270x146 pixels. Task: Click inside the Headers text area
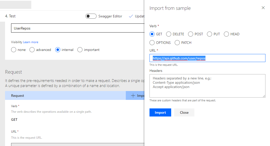[207, 86]
